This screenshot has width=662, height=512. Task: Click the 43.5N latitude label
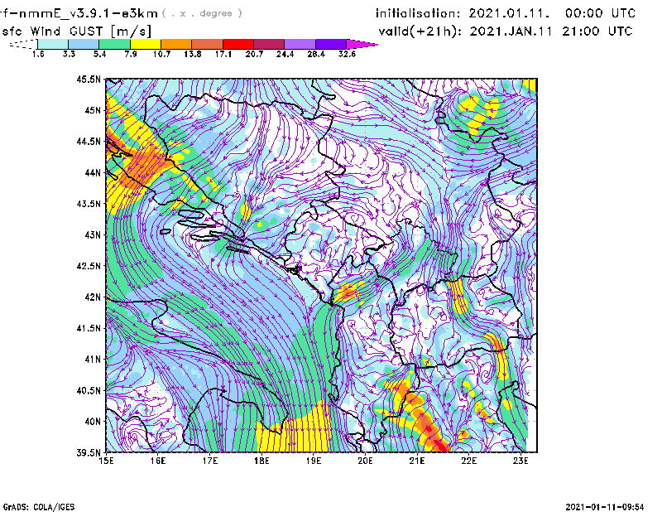[x=89, y=204]
